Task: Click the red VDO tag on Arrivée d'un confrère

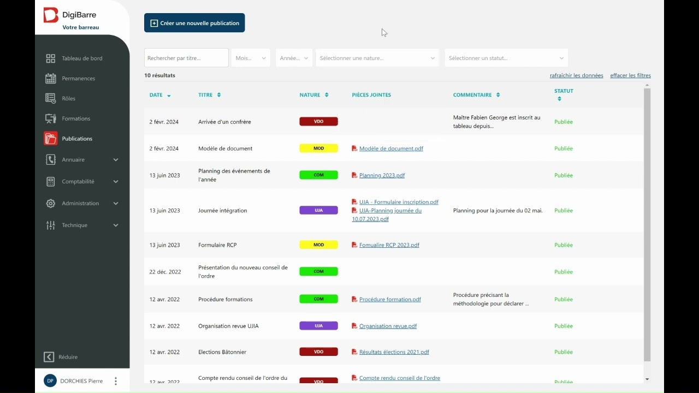Action: 318,122
